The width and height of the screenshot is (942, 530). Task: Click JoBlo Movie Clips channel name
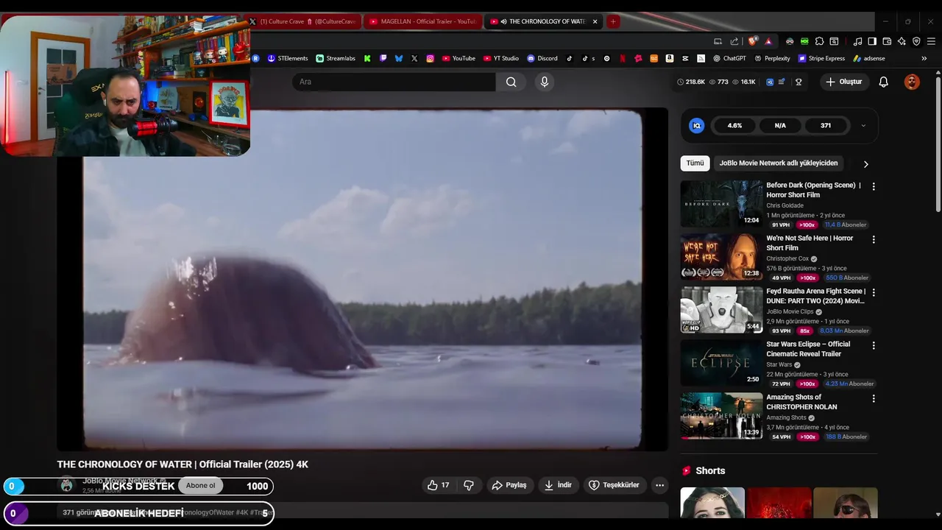tap(790, 311)
